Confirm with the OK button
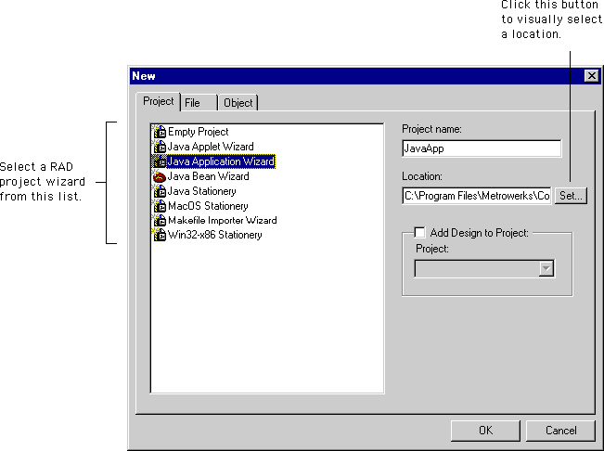 click(485, 431)
